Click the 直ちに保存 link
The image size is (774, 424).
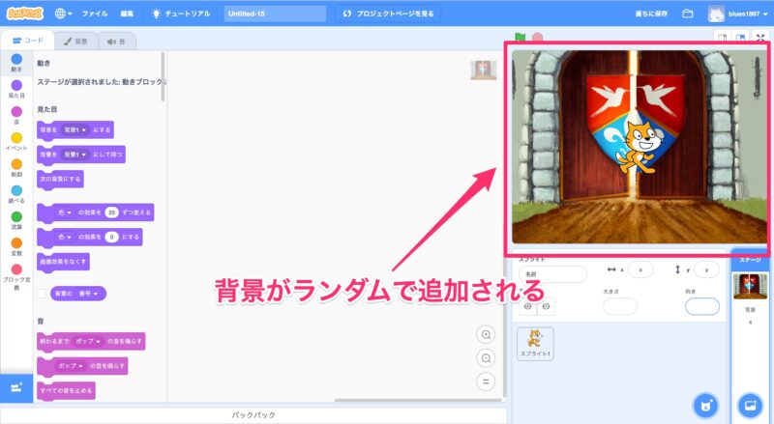tap(647, 14)
